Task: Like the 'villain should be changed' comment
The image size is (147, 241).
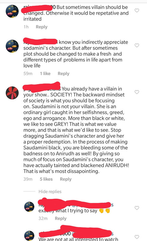Action: [x=137, y=11]
